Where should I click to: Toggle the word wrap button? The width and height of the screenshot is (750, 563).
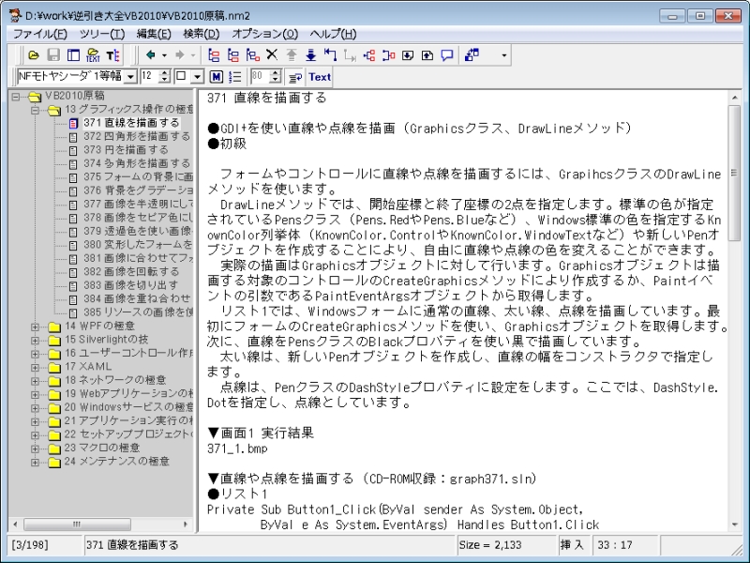(294, 76)
